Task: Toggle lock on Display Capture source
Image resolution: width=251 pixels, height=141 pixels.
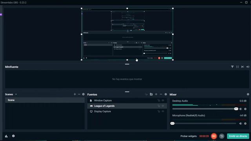Action: click(158, 111)
